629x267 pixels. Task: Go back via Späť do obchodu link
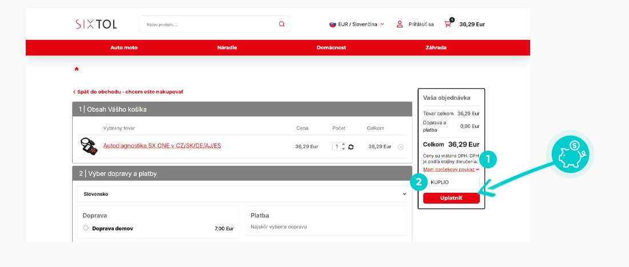(x=128, y=92)
